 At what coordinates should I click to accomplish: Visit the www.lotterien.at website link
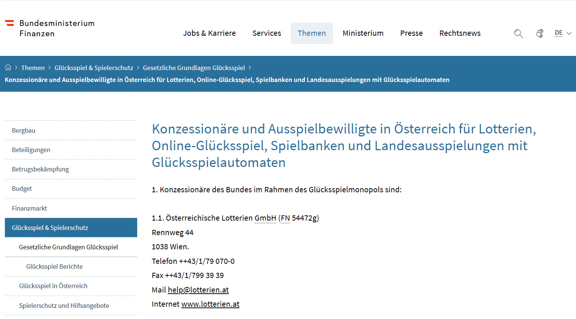(210, 304)
